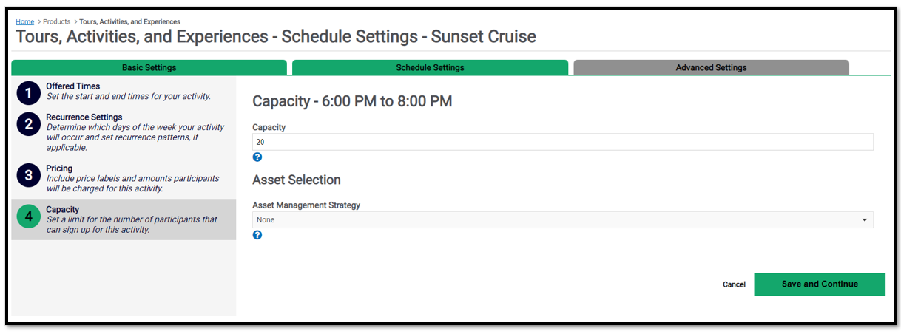Select the Capacity step in sidebar
Viewport: 901px width, 334px height.
124,219
